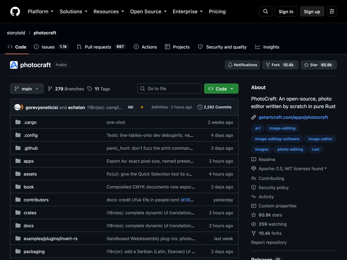This screenshot has width=347, height=260.
Task: Select the rust topic tag
Action: pos(315,149)
